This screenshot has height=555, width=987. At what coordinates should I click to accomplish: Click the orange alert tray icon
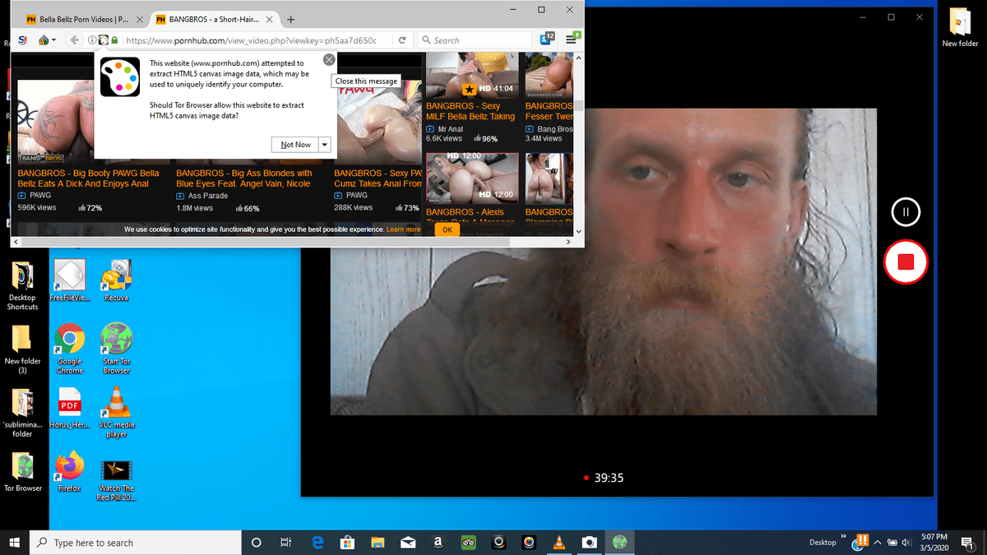click(862, 541)
